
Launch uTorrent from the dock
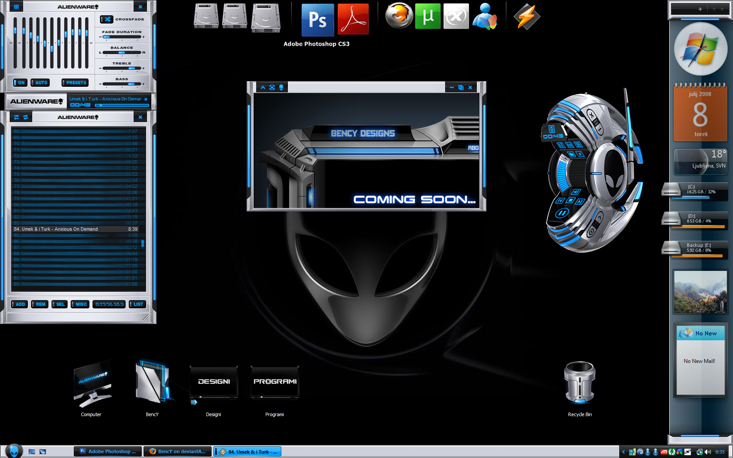point(428,16)
